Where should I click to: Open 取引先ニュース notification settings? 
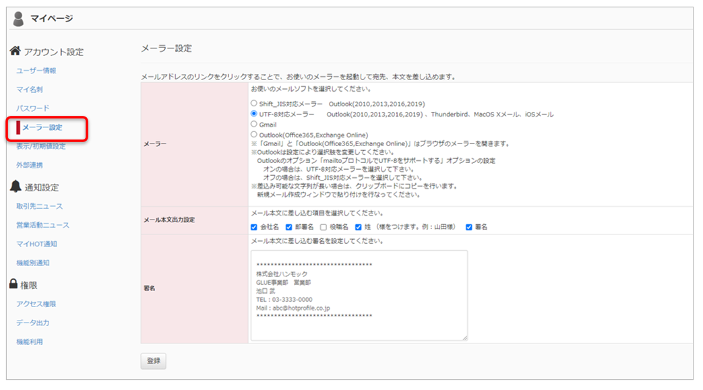pyautogui.click(x=40, y=206)
